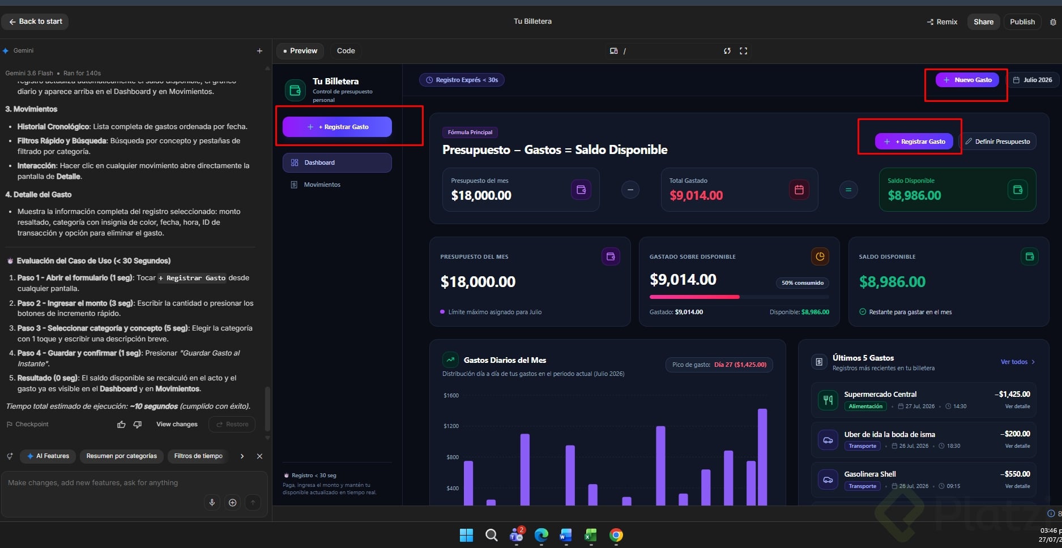Activate the microphone for voice input

click(212, 502)
